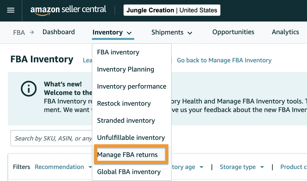The height and width of the screenshot is (181, 307).
Task: Click the Amazon Seller Central logo
Action: [x=68, y=10]
